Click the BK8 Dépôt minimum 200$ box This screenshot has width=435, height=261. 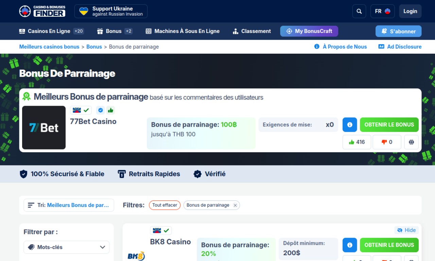pyautogui.click(x=309, y=249)
